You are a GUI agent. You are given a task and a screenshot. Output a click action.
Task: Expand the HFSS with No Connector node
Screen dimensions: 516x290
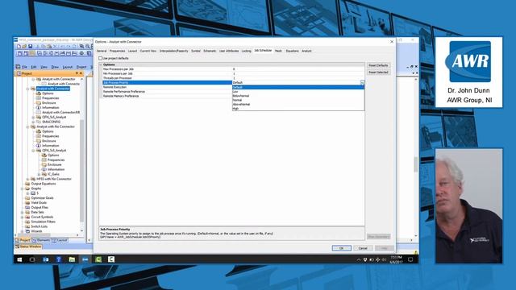click(x=28, y=179)
